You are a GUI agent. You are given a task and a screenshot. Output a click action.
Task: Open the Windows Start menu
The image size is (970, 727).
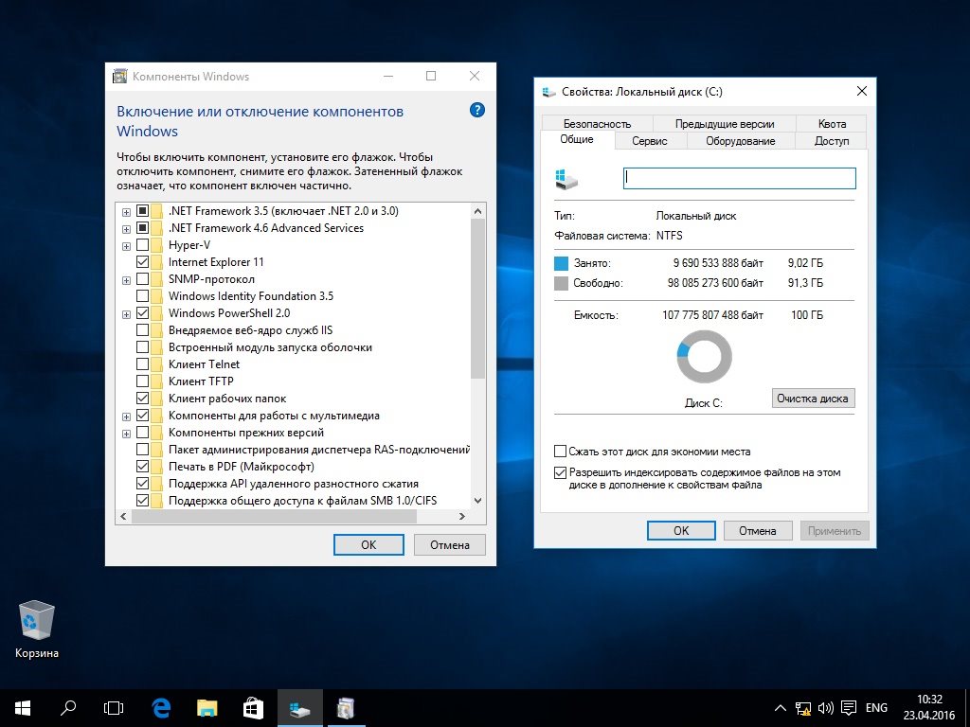click(x=23, y=708)
